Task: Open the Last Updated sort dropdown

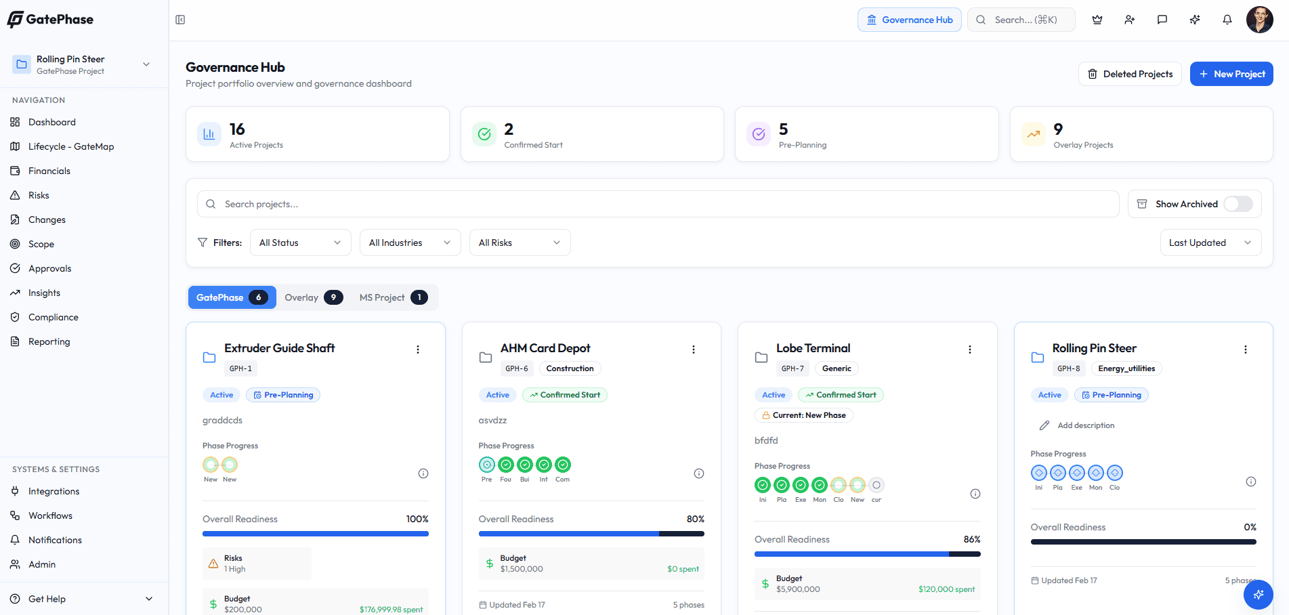Action: pos(1211,242)
